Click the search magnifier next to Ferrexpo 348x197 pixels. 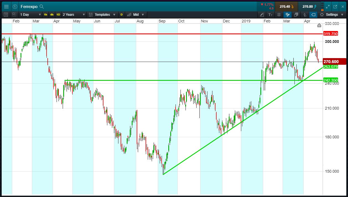pyautogui.click(x=42, y=6)
